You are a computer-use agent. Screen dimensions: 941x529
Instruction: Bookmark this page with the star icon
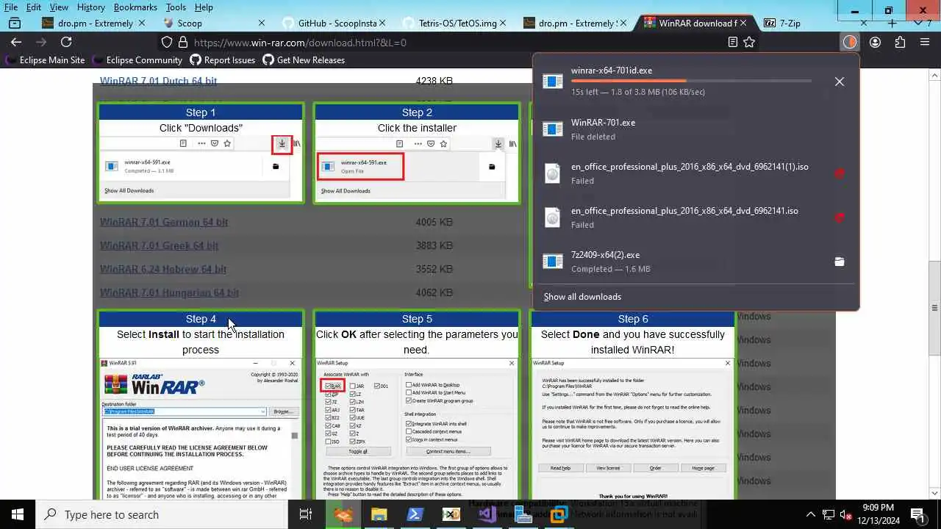[749, 43]
